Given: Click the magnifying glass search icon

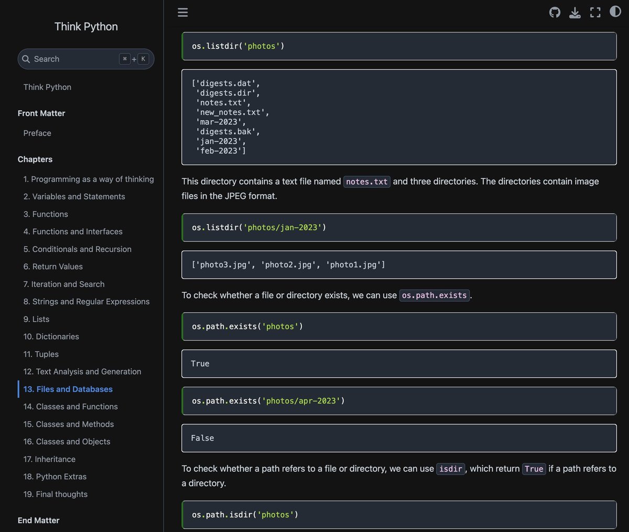Looking at the screenshot, I should point(26,59).
